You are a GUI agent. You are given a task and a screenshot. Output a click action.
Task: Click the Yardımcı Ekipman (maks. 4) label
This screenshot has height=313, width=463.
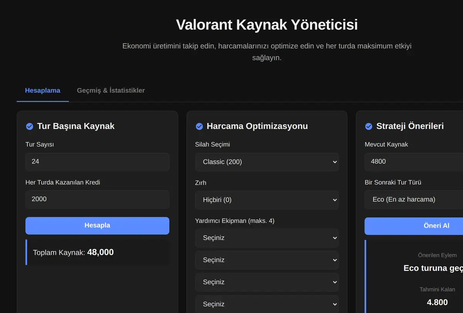[x=235, y=221]
